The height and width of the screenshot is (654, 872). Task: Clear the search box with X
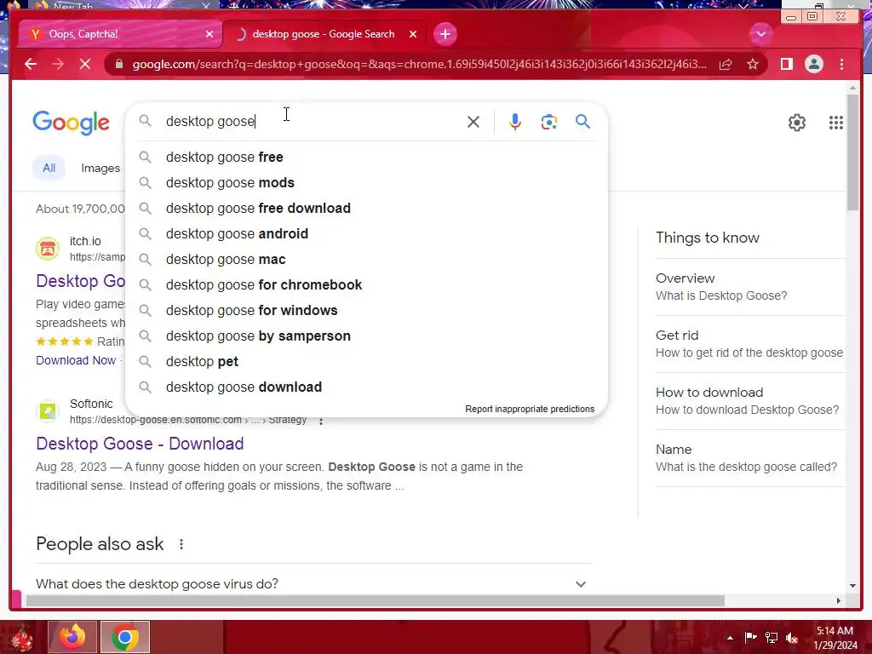point(473,122)
